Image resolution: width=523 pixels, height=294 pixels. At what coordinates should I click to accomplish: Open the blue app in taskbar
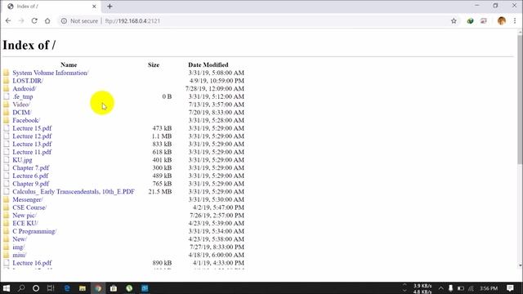[x=145, y=288]
